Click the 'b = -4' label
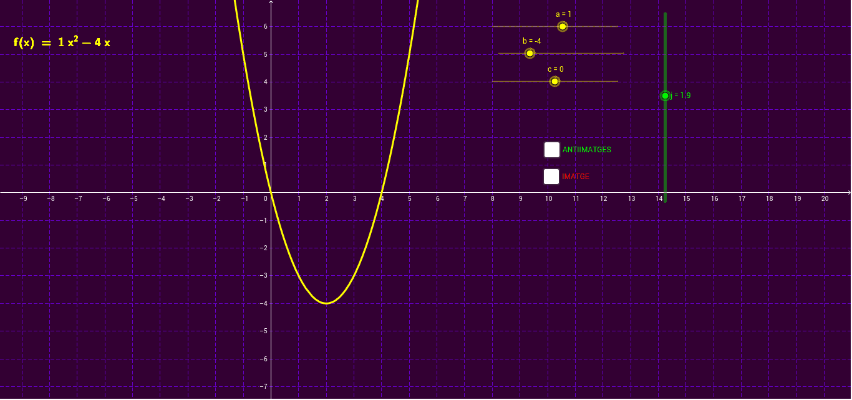Image resolution: width=852 pixels, height=400 pixels. coord(532,41)
